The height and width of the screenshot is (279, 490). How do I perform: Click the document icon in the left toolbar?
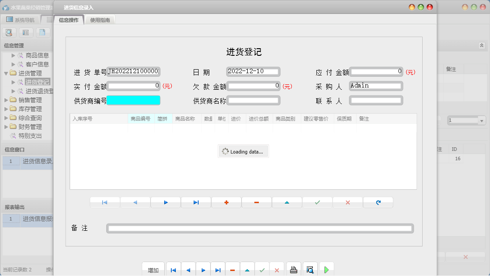click(42, 32)
